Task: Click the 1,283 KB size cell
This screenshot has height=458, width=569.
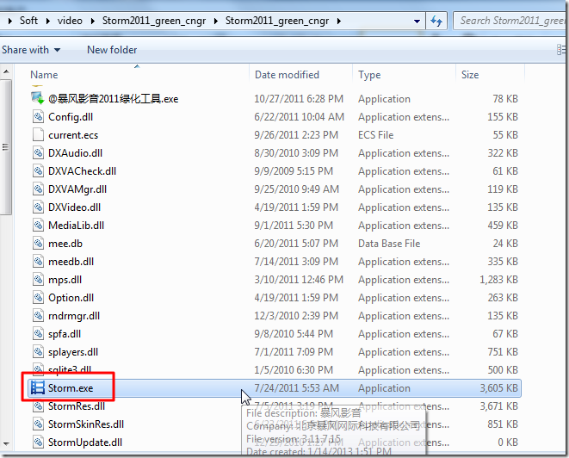Action: click(x=498, y=280)
